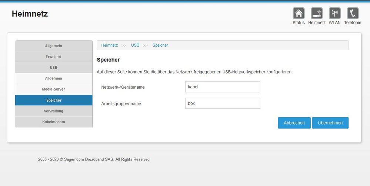Open the Heimnetz router icon
This screenshot has width=370, height=186.
tap(317, 13)
